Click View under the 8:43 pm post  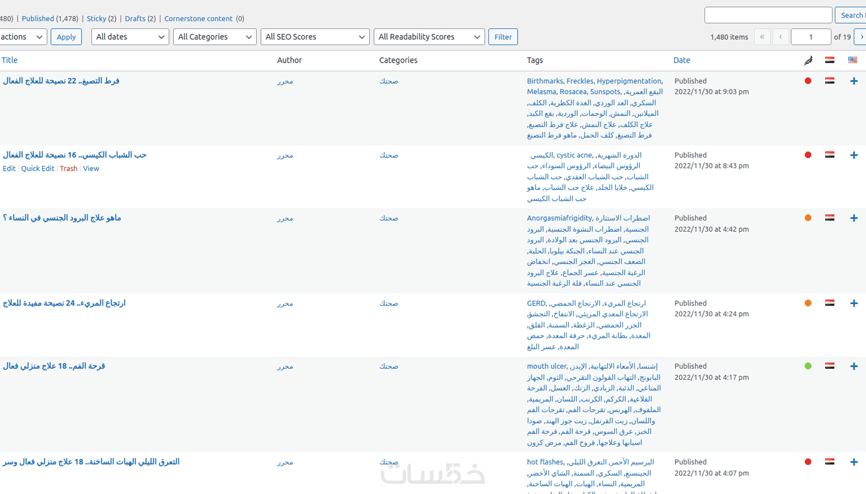click(91, 169)
